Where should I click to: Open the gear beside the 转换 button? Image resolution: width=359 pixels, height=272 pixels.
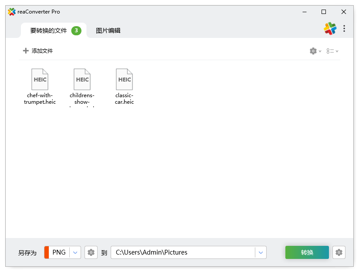[339, 252]
